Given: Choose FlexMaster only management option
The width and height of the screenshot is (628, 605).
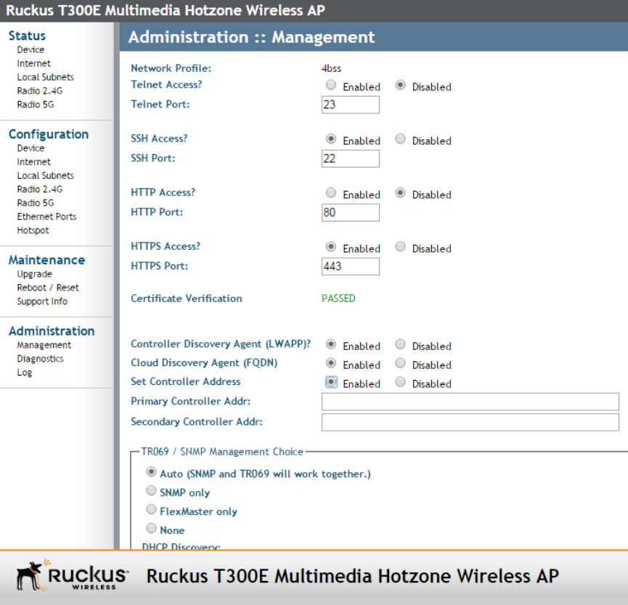Looking at the screenshot, I should pos(151,509).
